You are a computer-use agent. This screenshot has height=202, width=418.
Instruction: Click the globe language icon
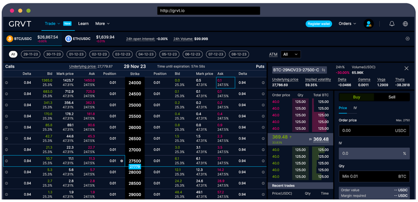click(x=405, y=24)
